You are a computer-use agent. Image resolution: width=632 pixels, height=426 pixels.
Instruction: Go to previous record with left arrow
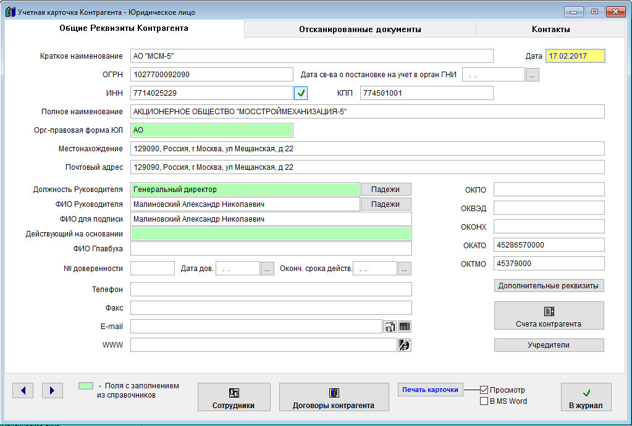(23, 390)
